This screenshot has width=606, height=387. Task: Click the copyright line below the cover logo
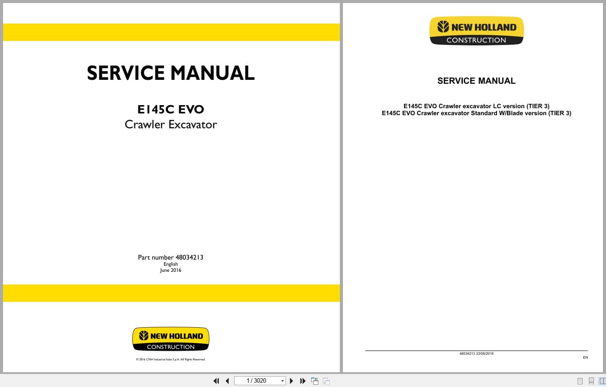coord(171,359)
